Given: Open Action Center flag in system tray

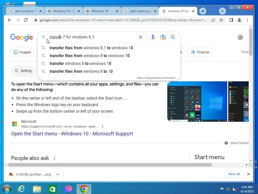Looking at the screenshot, I should [222, 189].
